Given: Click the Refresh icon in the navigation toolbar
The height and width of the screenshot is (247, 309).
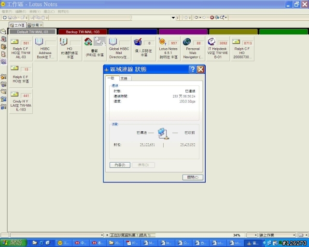Looking at the screenshot, I should 217,17.
